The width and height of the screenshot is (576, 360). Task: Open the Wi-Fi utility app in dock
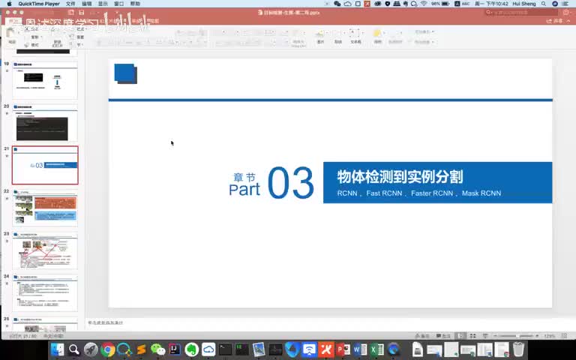(x=309, y=349)
